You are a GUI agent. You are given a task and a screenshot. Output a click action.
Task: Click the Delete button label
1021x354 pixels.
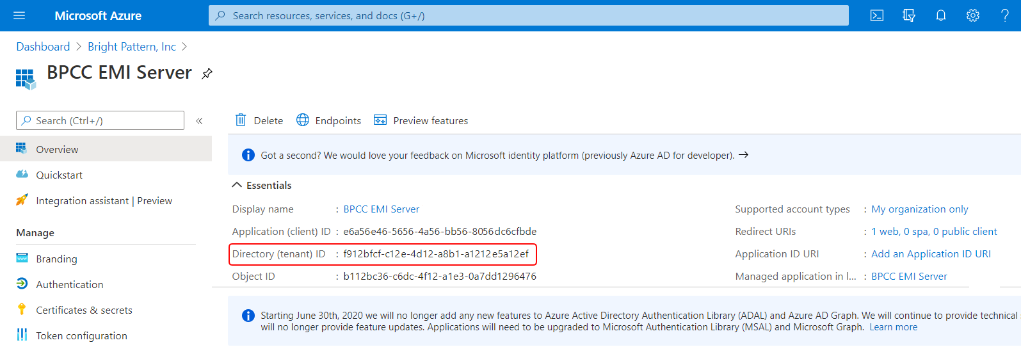pyautogui.click(x=268, y=120)
